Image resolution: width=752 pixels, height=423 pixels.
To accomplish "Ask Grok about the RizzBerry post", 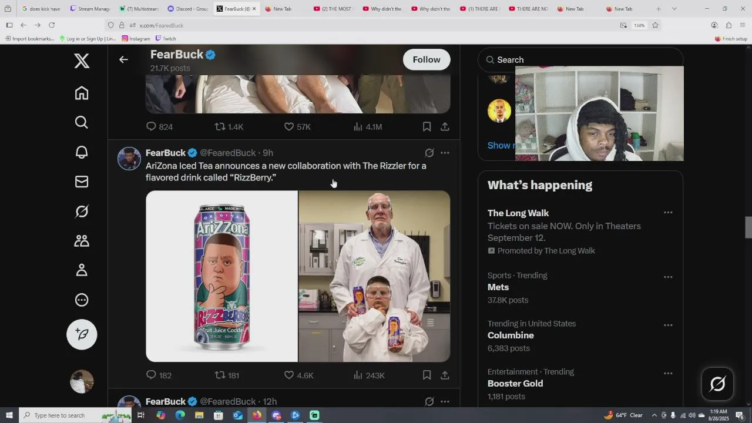I will click(x=429, y=153).
